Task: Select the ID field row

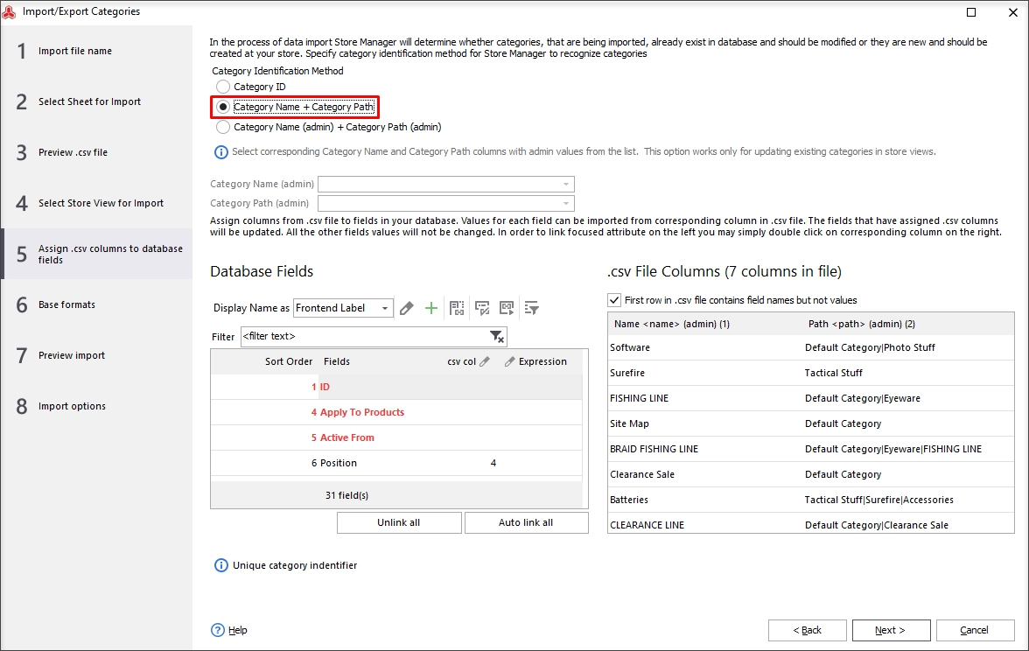Action: click(x=396, y=387)
